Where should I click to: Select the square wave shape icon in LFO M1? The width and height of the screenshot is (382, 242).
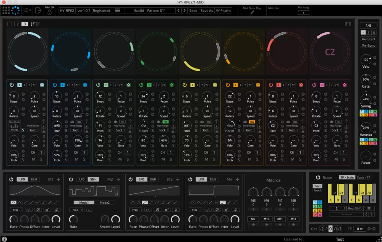(44, 202)
